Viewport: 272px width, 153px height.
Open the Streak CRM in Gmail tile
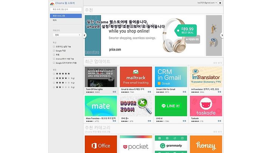pyautogui.click(x=171, y=77)
